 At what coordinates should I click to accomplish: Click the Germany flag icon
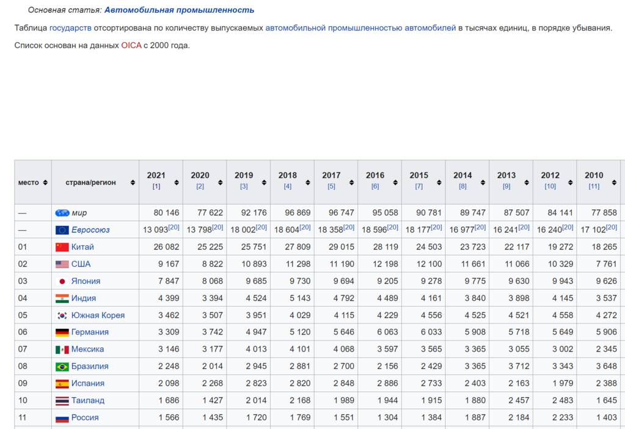click(x=62, y=333)
